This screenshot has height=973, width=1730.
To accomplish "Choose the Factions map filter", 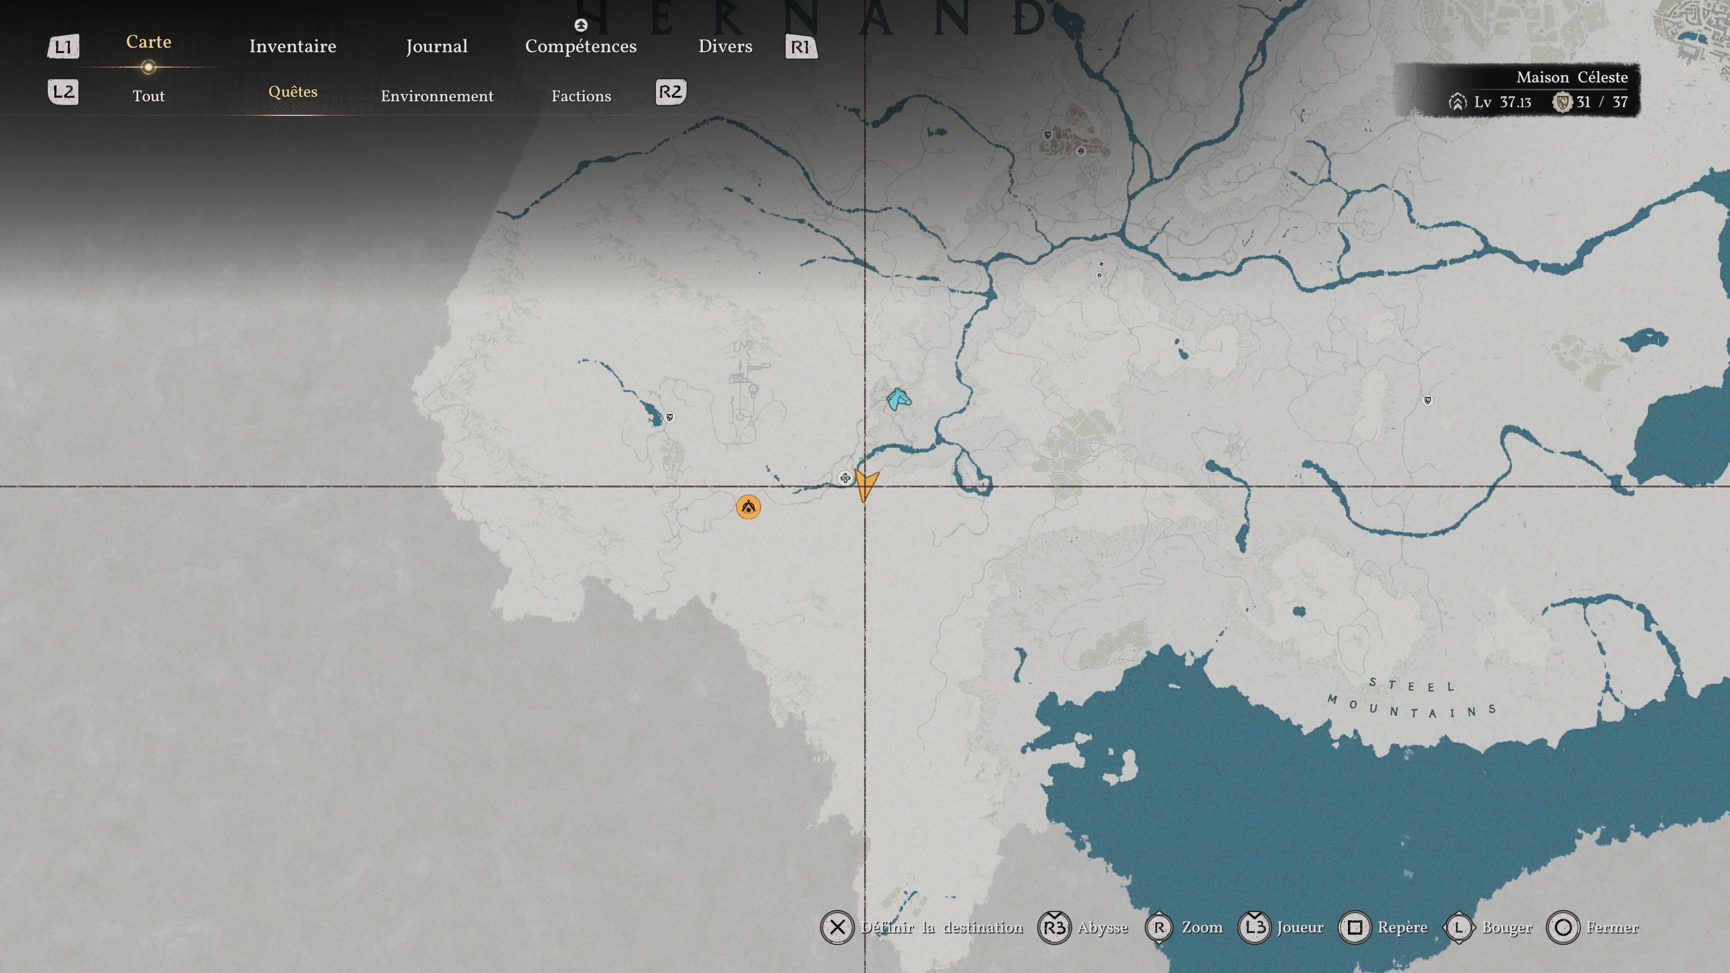I will tap(582, 96).
